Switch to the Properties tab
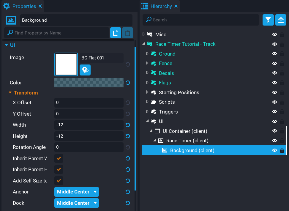 click(24, 6)
